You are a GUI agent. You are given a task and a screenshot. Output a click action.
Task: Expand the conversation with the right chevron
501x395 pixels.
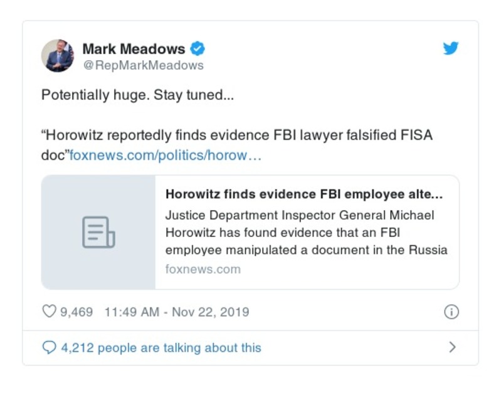click(452, 347)
